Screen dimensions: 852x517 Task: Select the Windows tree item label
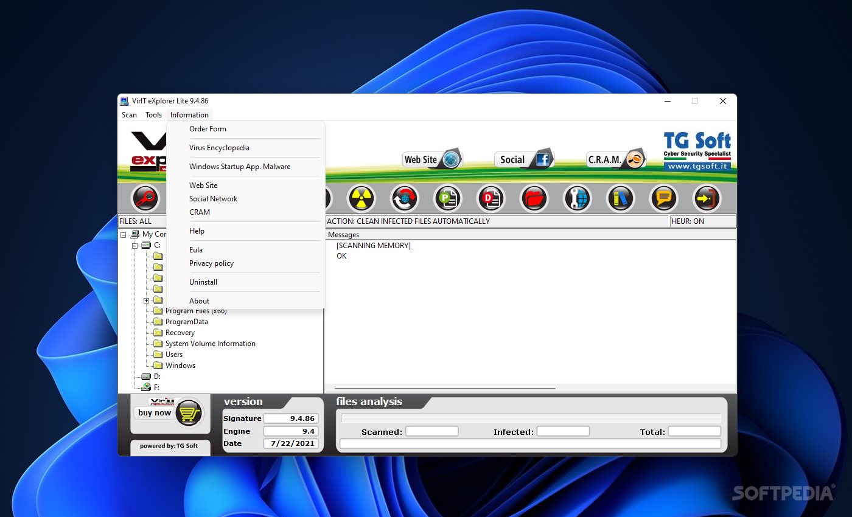pyautogui.click(x=180, y=366)
